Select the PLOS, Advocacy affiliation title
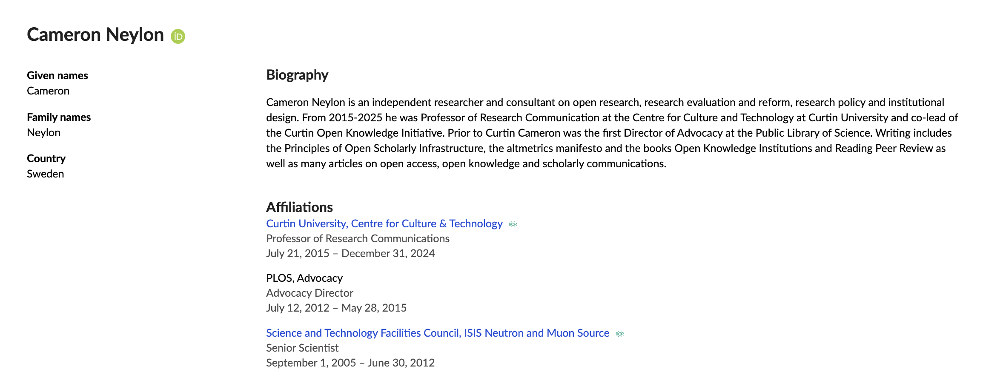 (304, 278)
